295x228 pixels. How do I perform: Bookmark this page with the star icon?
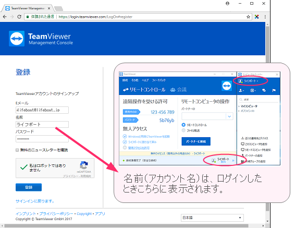pyautogui.click(x=248, y=17)
